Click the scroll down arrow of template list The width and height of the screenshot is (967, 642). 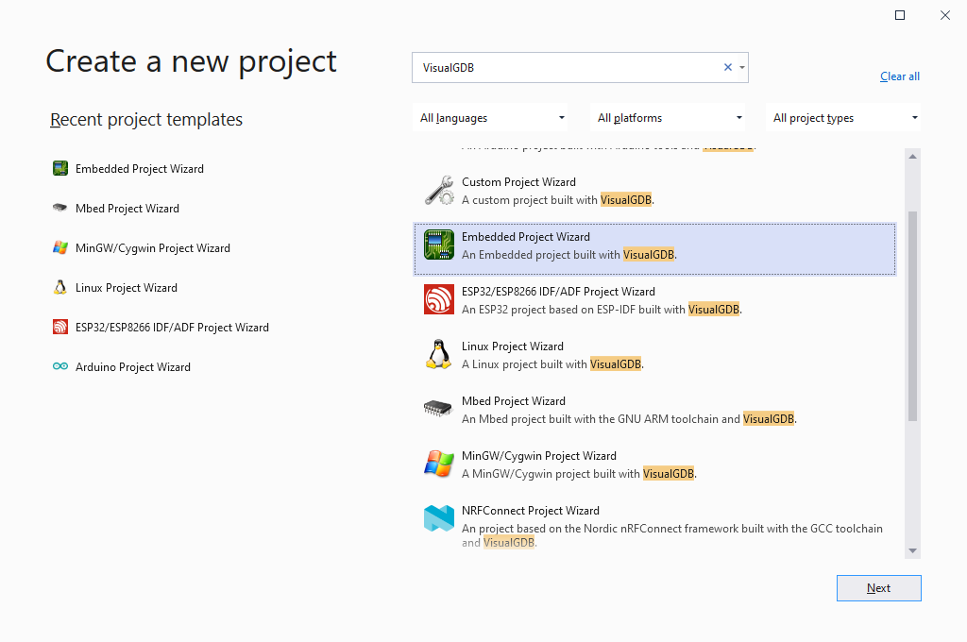pos(913,550)
